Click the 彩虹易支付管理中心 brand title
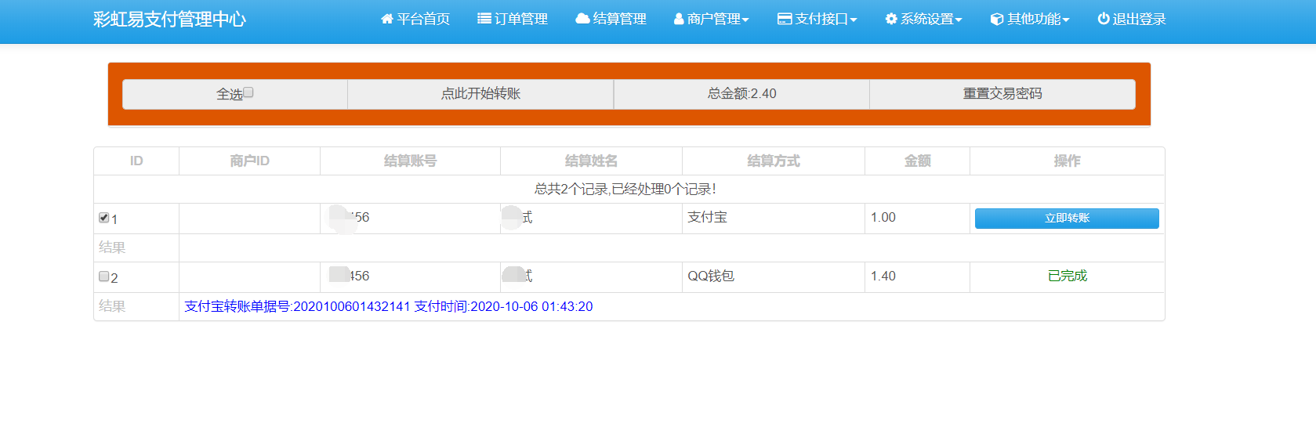This screenshot has height=430, width=1316. [169, 20]
